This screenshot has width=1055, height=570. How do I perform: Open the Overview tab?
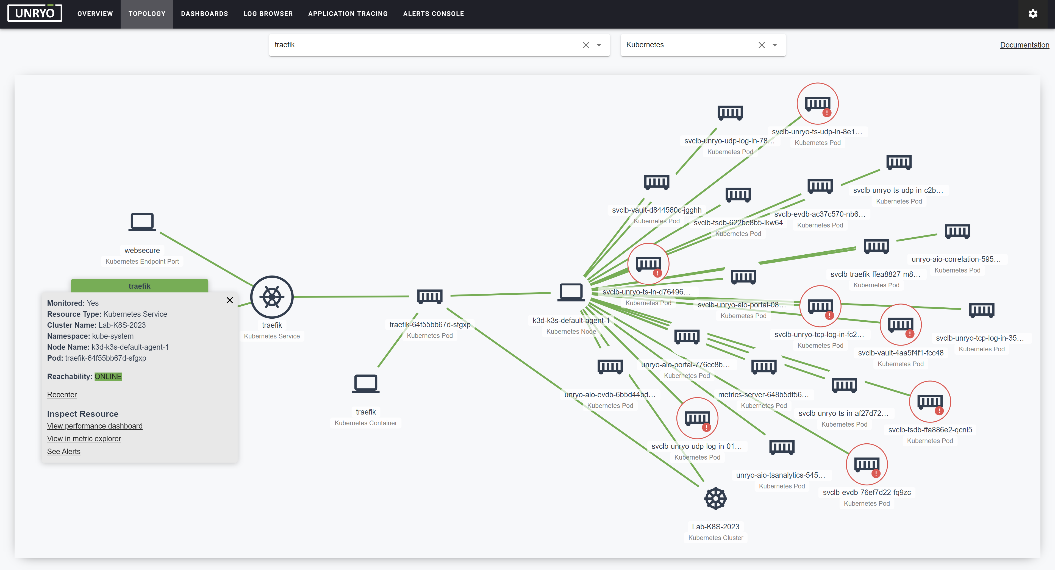click(x=95, y=14)
